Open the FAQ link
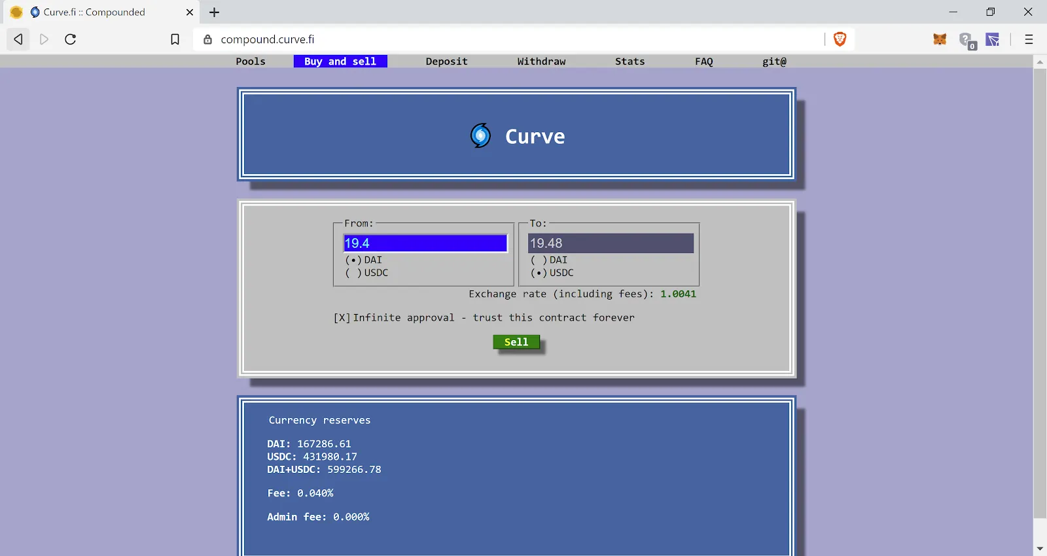 click(703, 61)
